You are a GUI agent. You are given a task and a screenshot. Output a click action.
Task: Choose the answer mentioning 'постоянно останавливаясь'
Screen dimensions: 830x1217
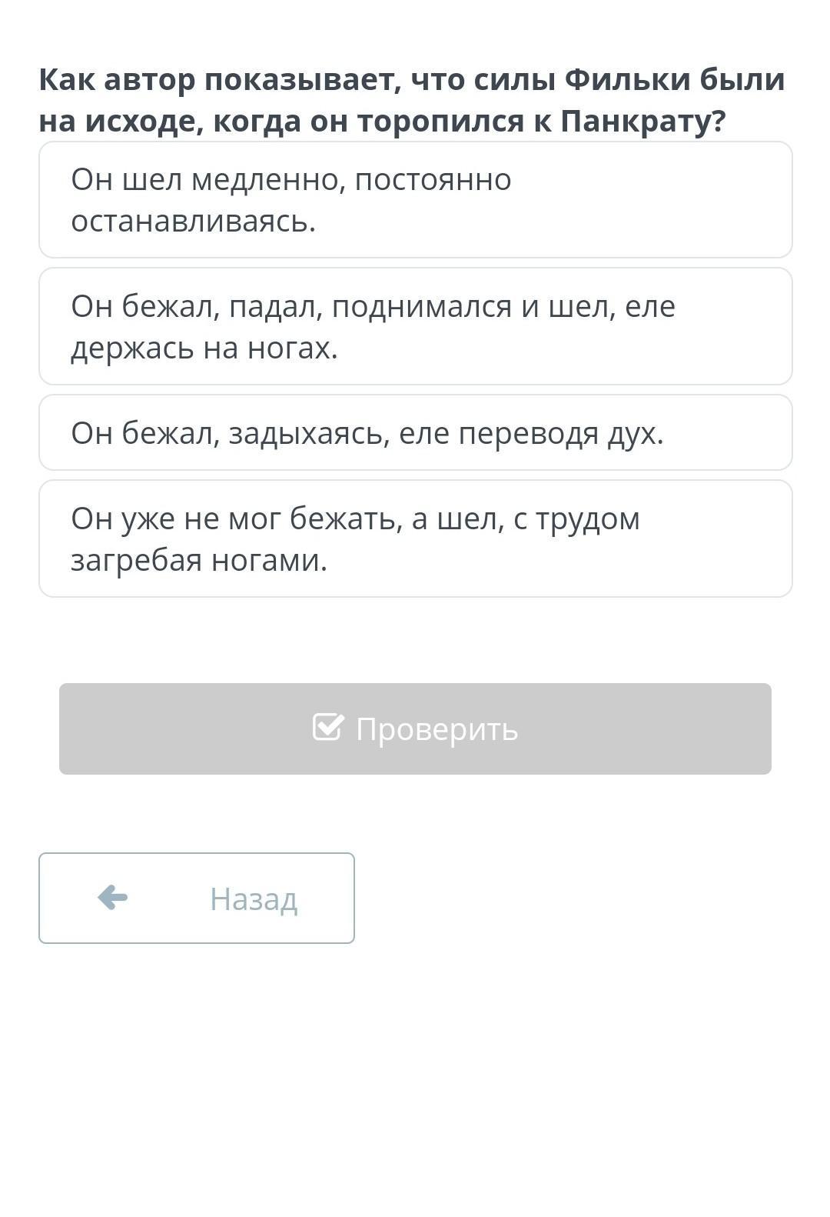[x=415, y=200]
